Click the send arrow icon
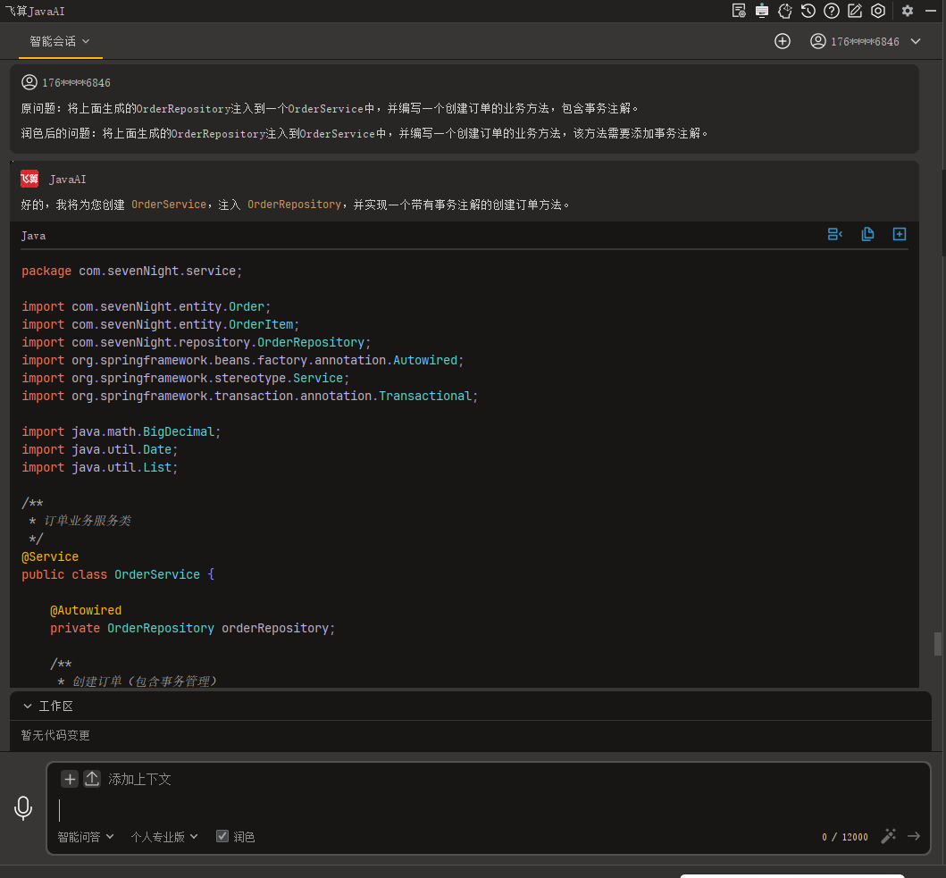Screen dimensions: 946x878 point(914,836)
